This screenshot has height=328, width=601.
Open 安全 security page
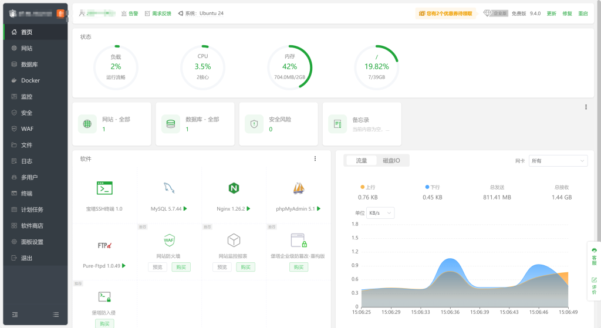tap(35, 113)
